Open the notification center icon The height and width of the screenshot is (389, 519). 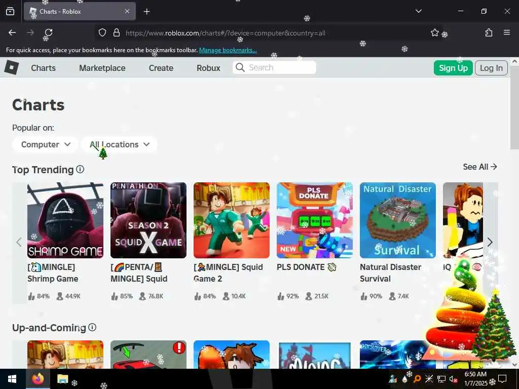pyautogui.click(x=502, y=379)
